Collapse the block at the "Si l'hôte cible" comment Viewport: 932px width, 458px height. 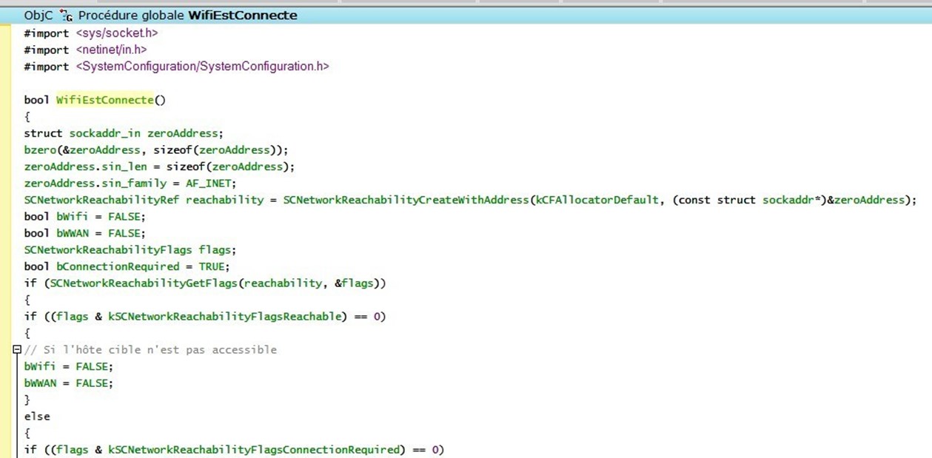click(x=17, y=349)
